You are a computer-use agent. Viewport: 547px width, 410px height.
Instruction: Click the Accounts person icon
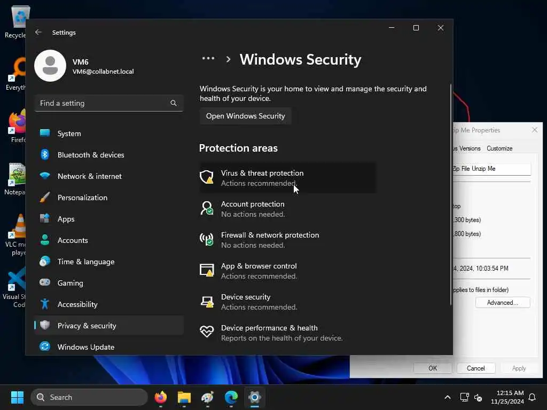pos(45,240)
